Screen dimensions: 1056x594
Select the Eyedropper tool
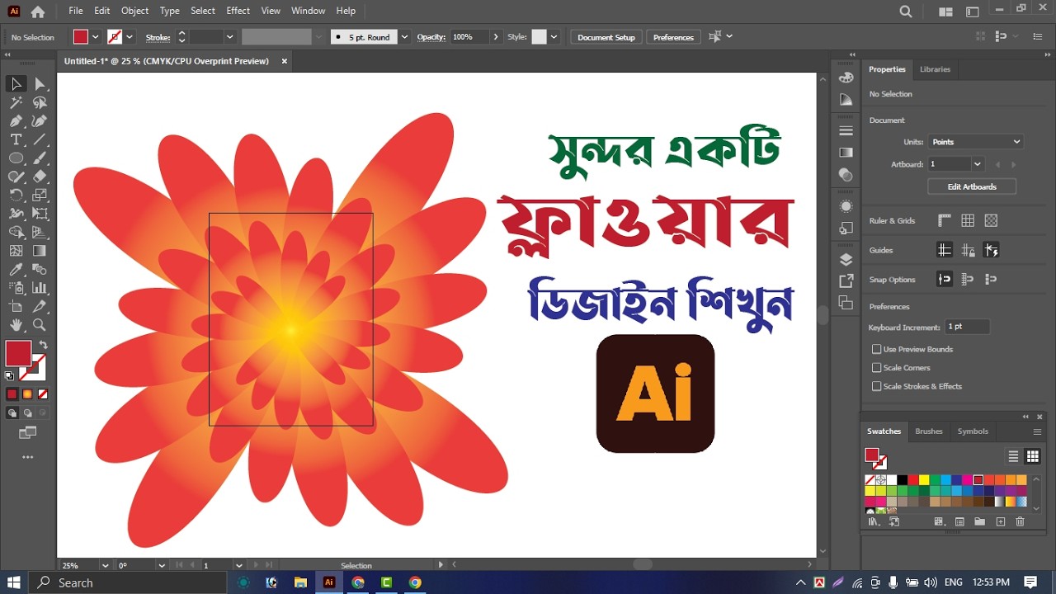click(x=16, y=269)
